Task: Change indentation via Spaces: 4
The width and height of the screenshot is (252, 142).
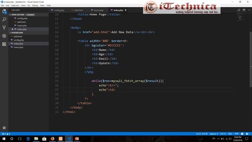Action: pos(214,134)
